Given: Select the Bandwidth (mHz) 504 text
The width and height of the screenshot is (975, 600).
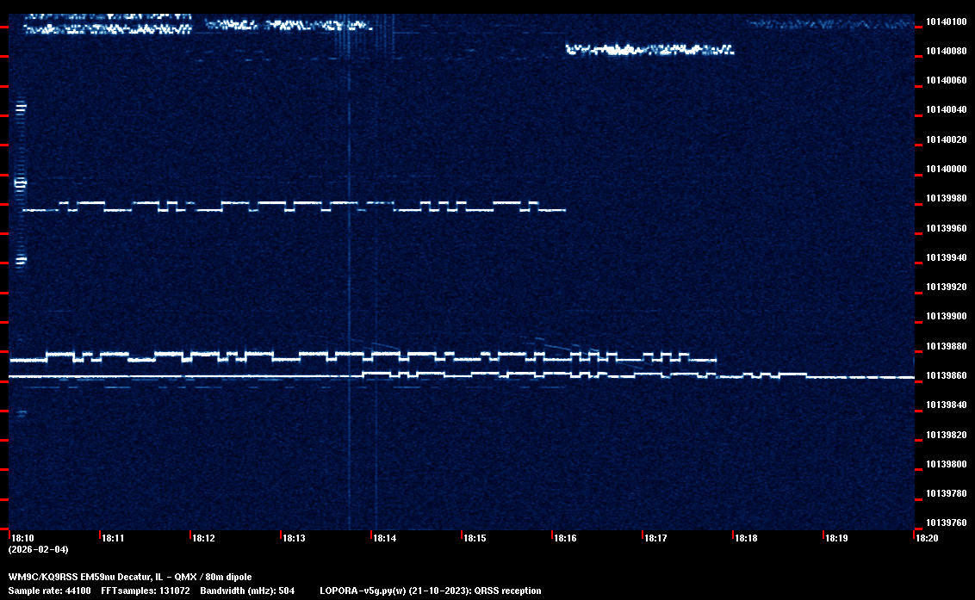Looking at the screenshot, I should 247,591.
